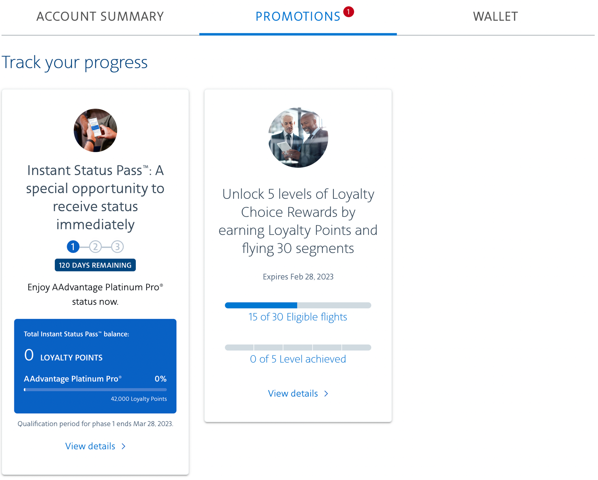The height and width of the screenshot is (480, 598).
Task: Click the 15 of 30 Eligible flights link
Action: (x=297, y=317)
